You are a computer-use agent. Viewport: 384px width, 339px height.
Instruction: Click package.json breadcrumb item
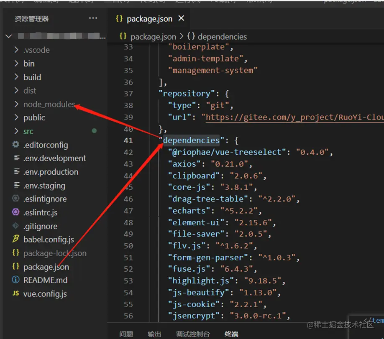coord(153,37)
